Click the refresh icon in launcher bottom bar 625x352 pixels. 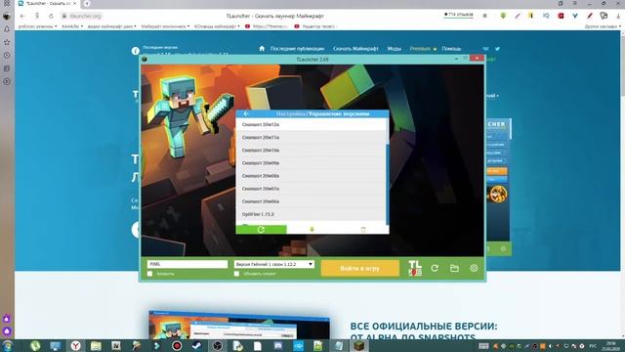coord(435,268)
